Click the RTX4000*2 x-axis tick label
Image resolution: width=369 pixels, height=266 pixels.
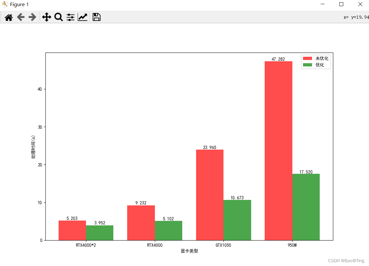(86, 245)
